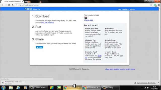This screenshot has height=90, width=161.
Task: Share with the Tweet button
Action: click(x=39, y=47)
